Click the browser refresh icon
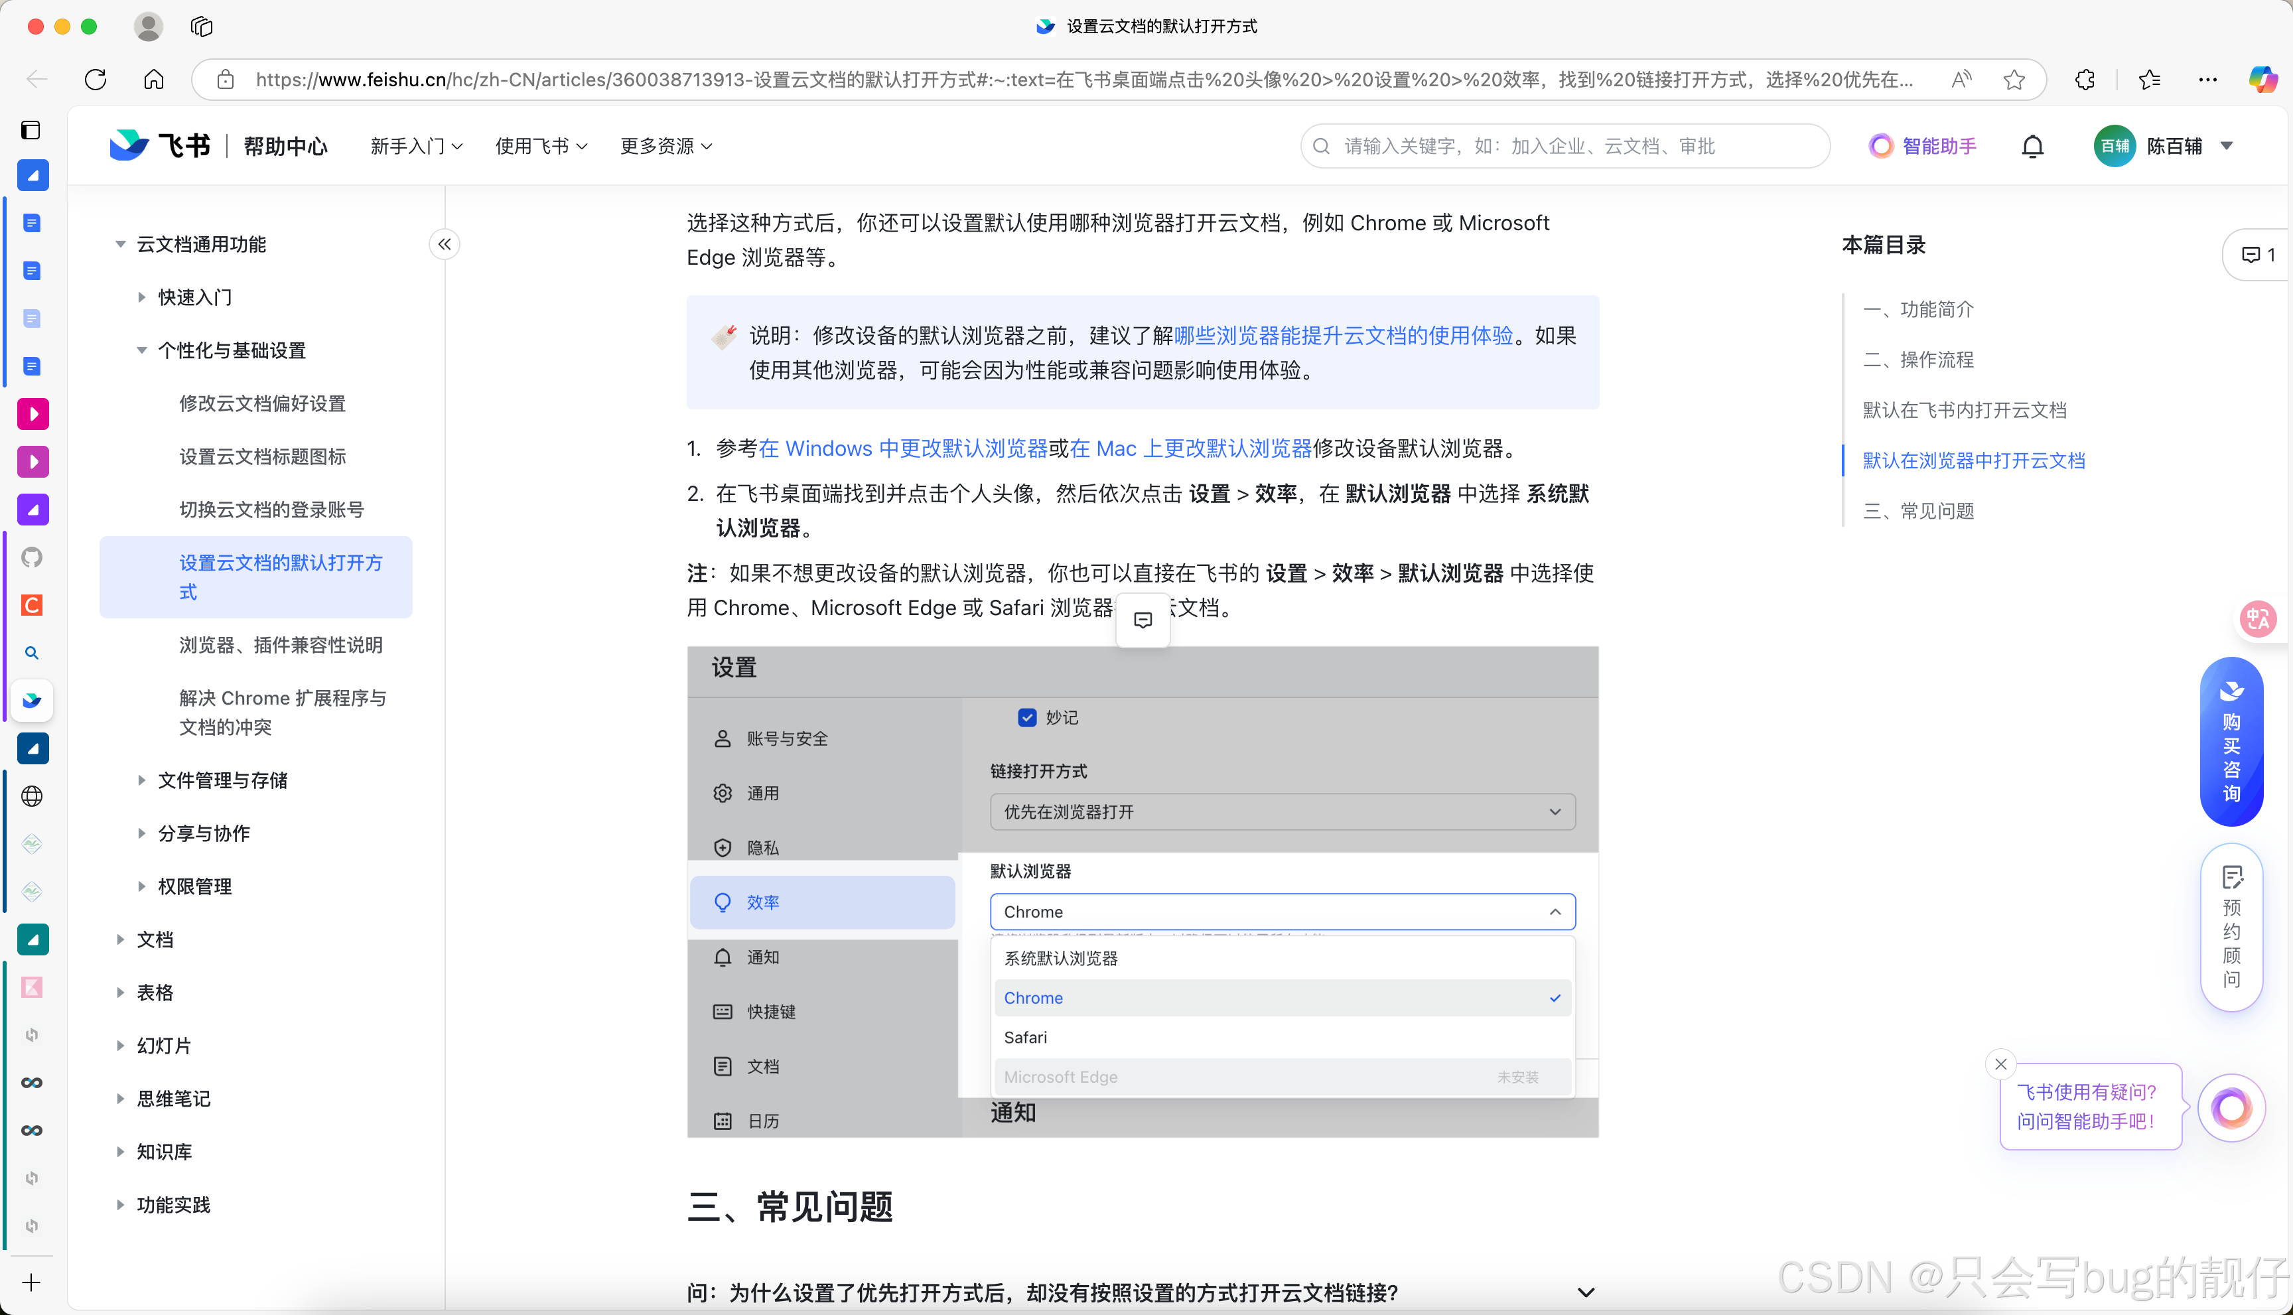 (96, 80)
